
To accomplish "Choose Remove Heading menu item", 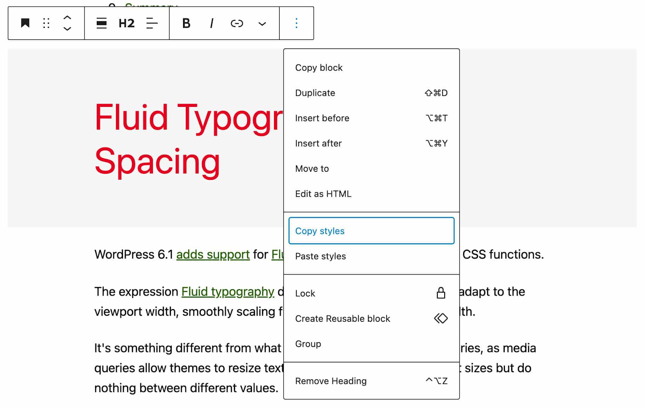I will coord(371,381).
